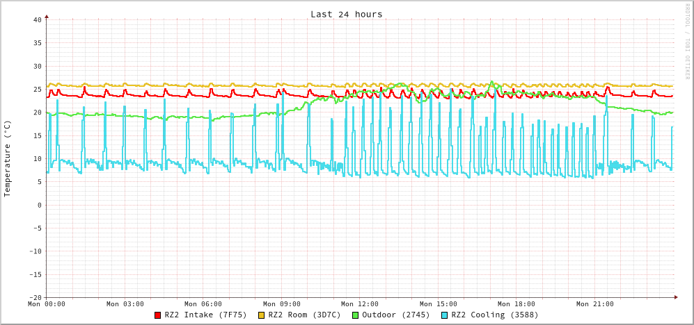Click the 'Mon 15:00' time axis label
Image resolution: width=694 pixels, height=325 pixels.
pos(438,304)
